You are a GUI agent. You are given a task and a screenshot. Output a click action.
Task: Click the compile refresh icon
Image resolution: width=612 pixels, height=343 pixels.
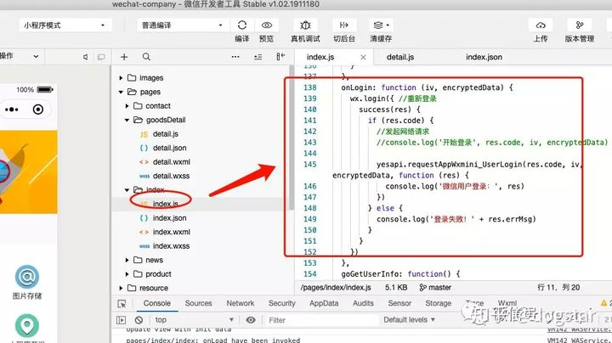tap(242, 25)
